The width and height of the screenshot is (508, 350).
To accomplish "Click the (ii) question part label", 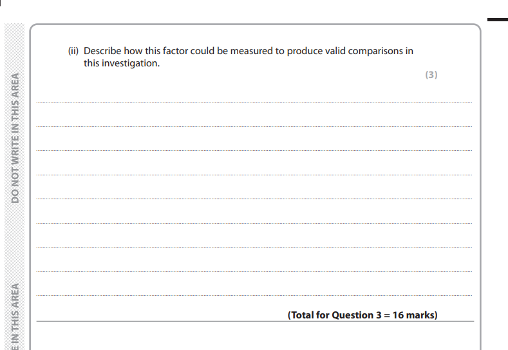I will 73,51.
